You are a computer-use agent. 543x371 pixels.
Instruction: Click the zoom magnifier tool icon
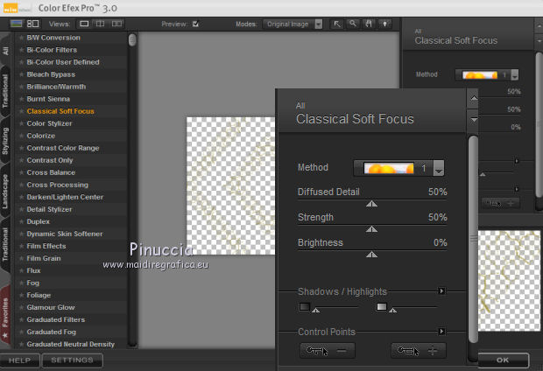click(x=352, y=24)
